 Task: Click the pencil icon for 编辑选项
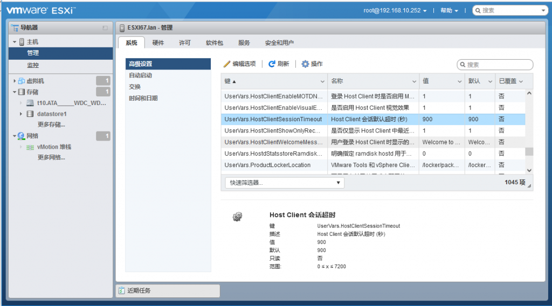pyautogui.click(x=227, y=64)
